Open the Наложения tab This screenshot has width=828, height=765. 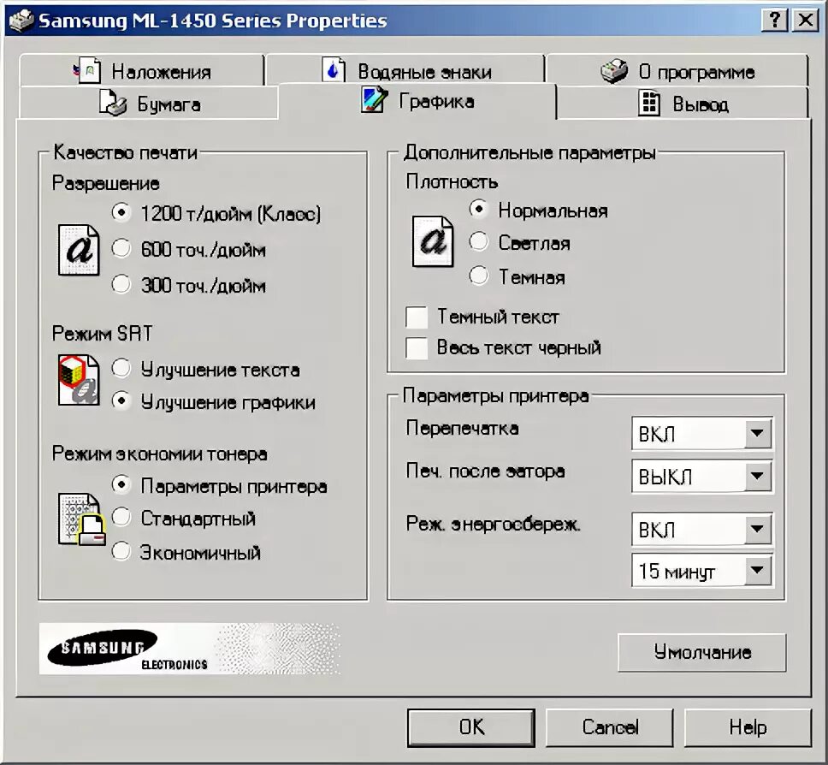[x=141, y=69]
